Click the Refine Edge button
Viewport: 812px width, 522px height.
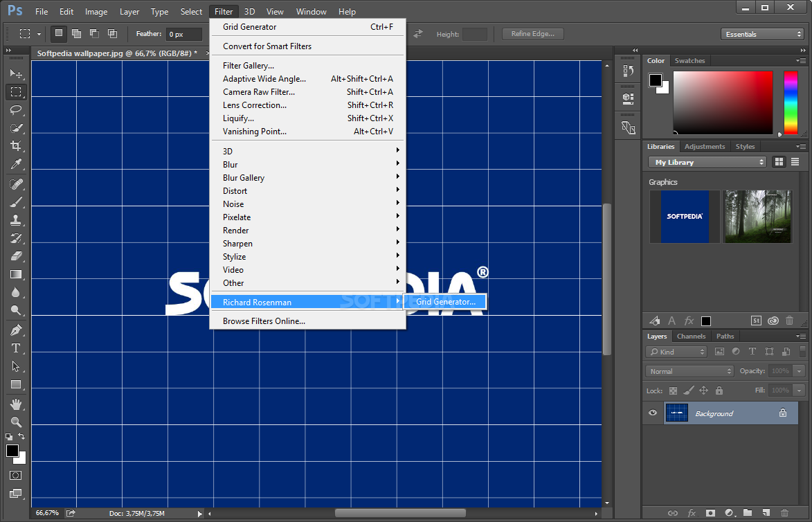[x=533, y=34]
